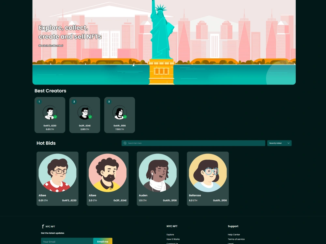Image resolution: width=326 pixels, height=244 pixels.
Task: Open the Help Center link
Action: coord(234,235)
